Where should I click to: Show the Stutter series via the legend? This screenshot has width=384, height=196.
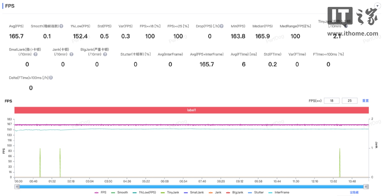coord(256,192)
